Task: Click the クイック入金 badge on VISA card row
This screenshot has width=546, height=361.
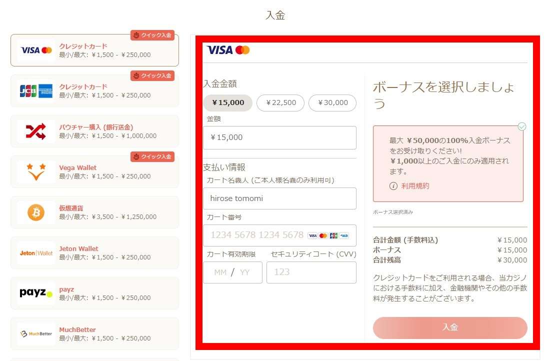Action: pyautogui.click(x=152, y=35)
